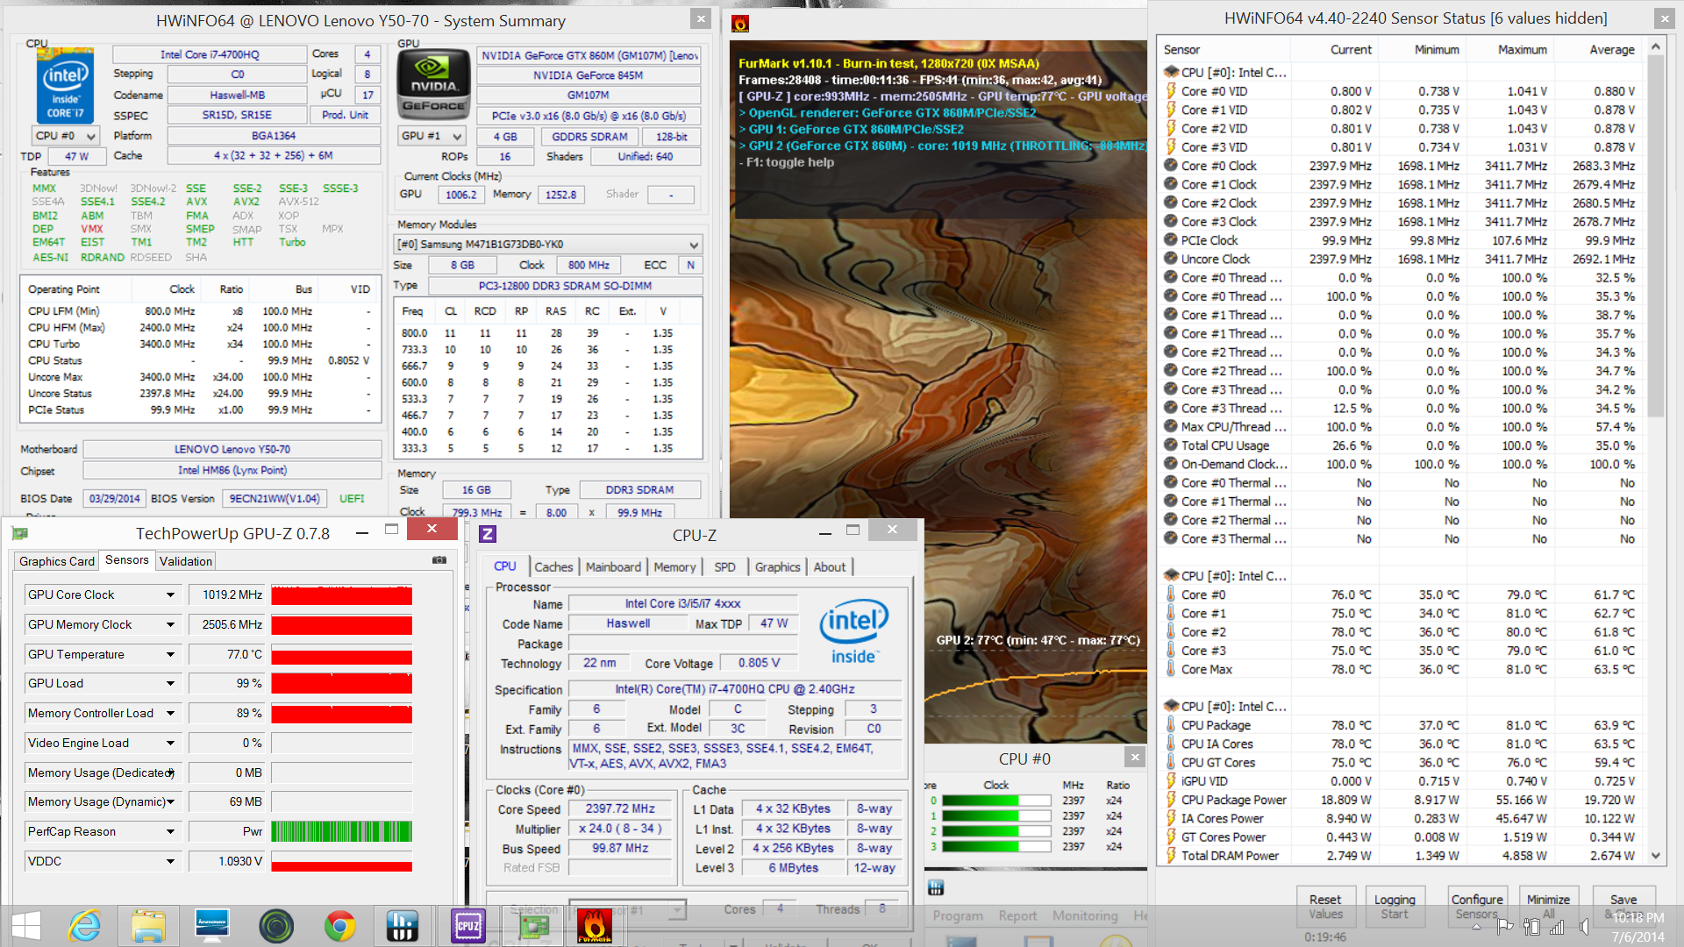Open PerfCap Reason sensor dropdown
Image resolution: width=1684 pixels, height=947 pixels.
170,832
